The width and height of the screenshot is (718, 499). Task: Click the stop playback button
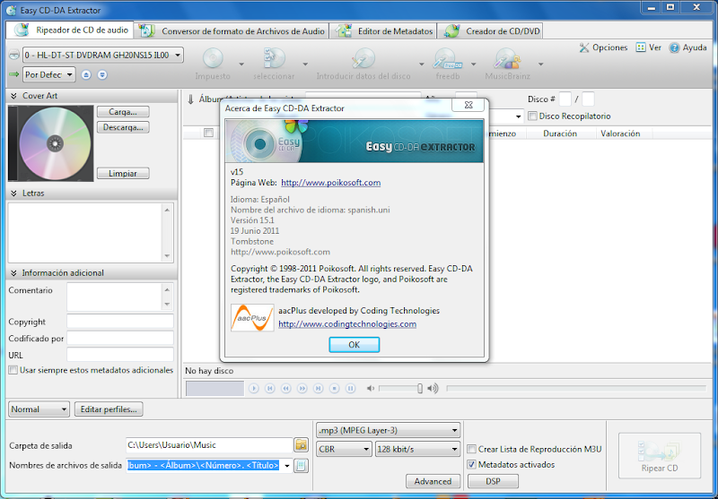334,389
